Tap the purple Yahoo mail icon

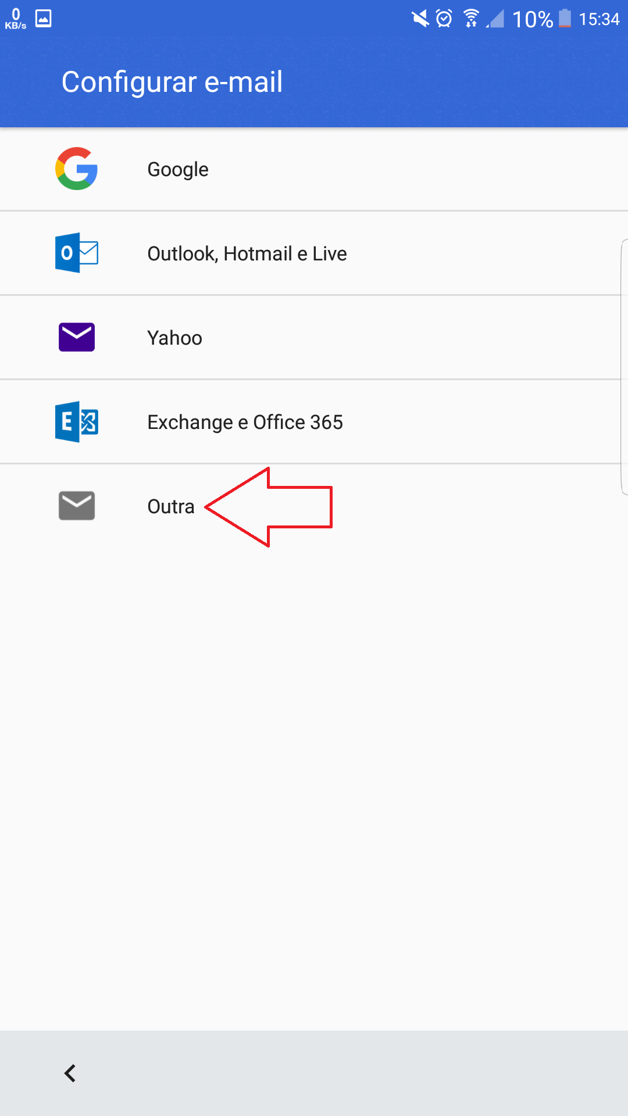coord(76,337)
